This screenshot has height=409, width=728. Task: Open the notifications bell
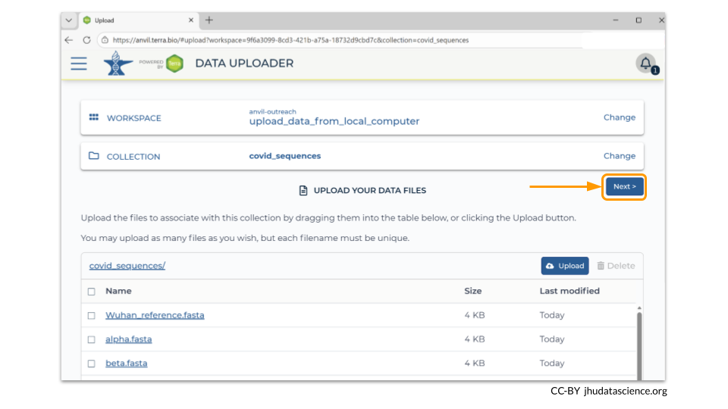[x=645, y=63]
